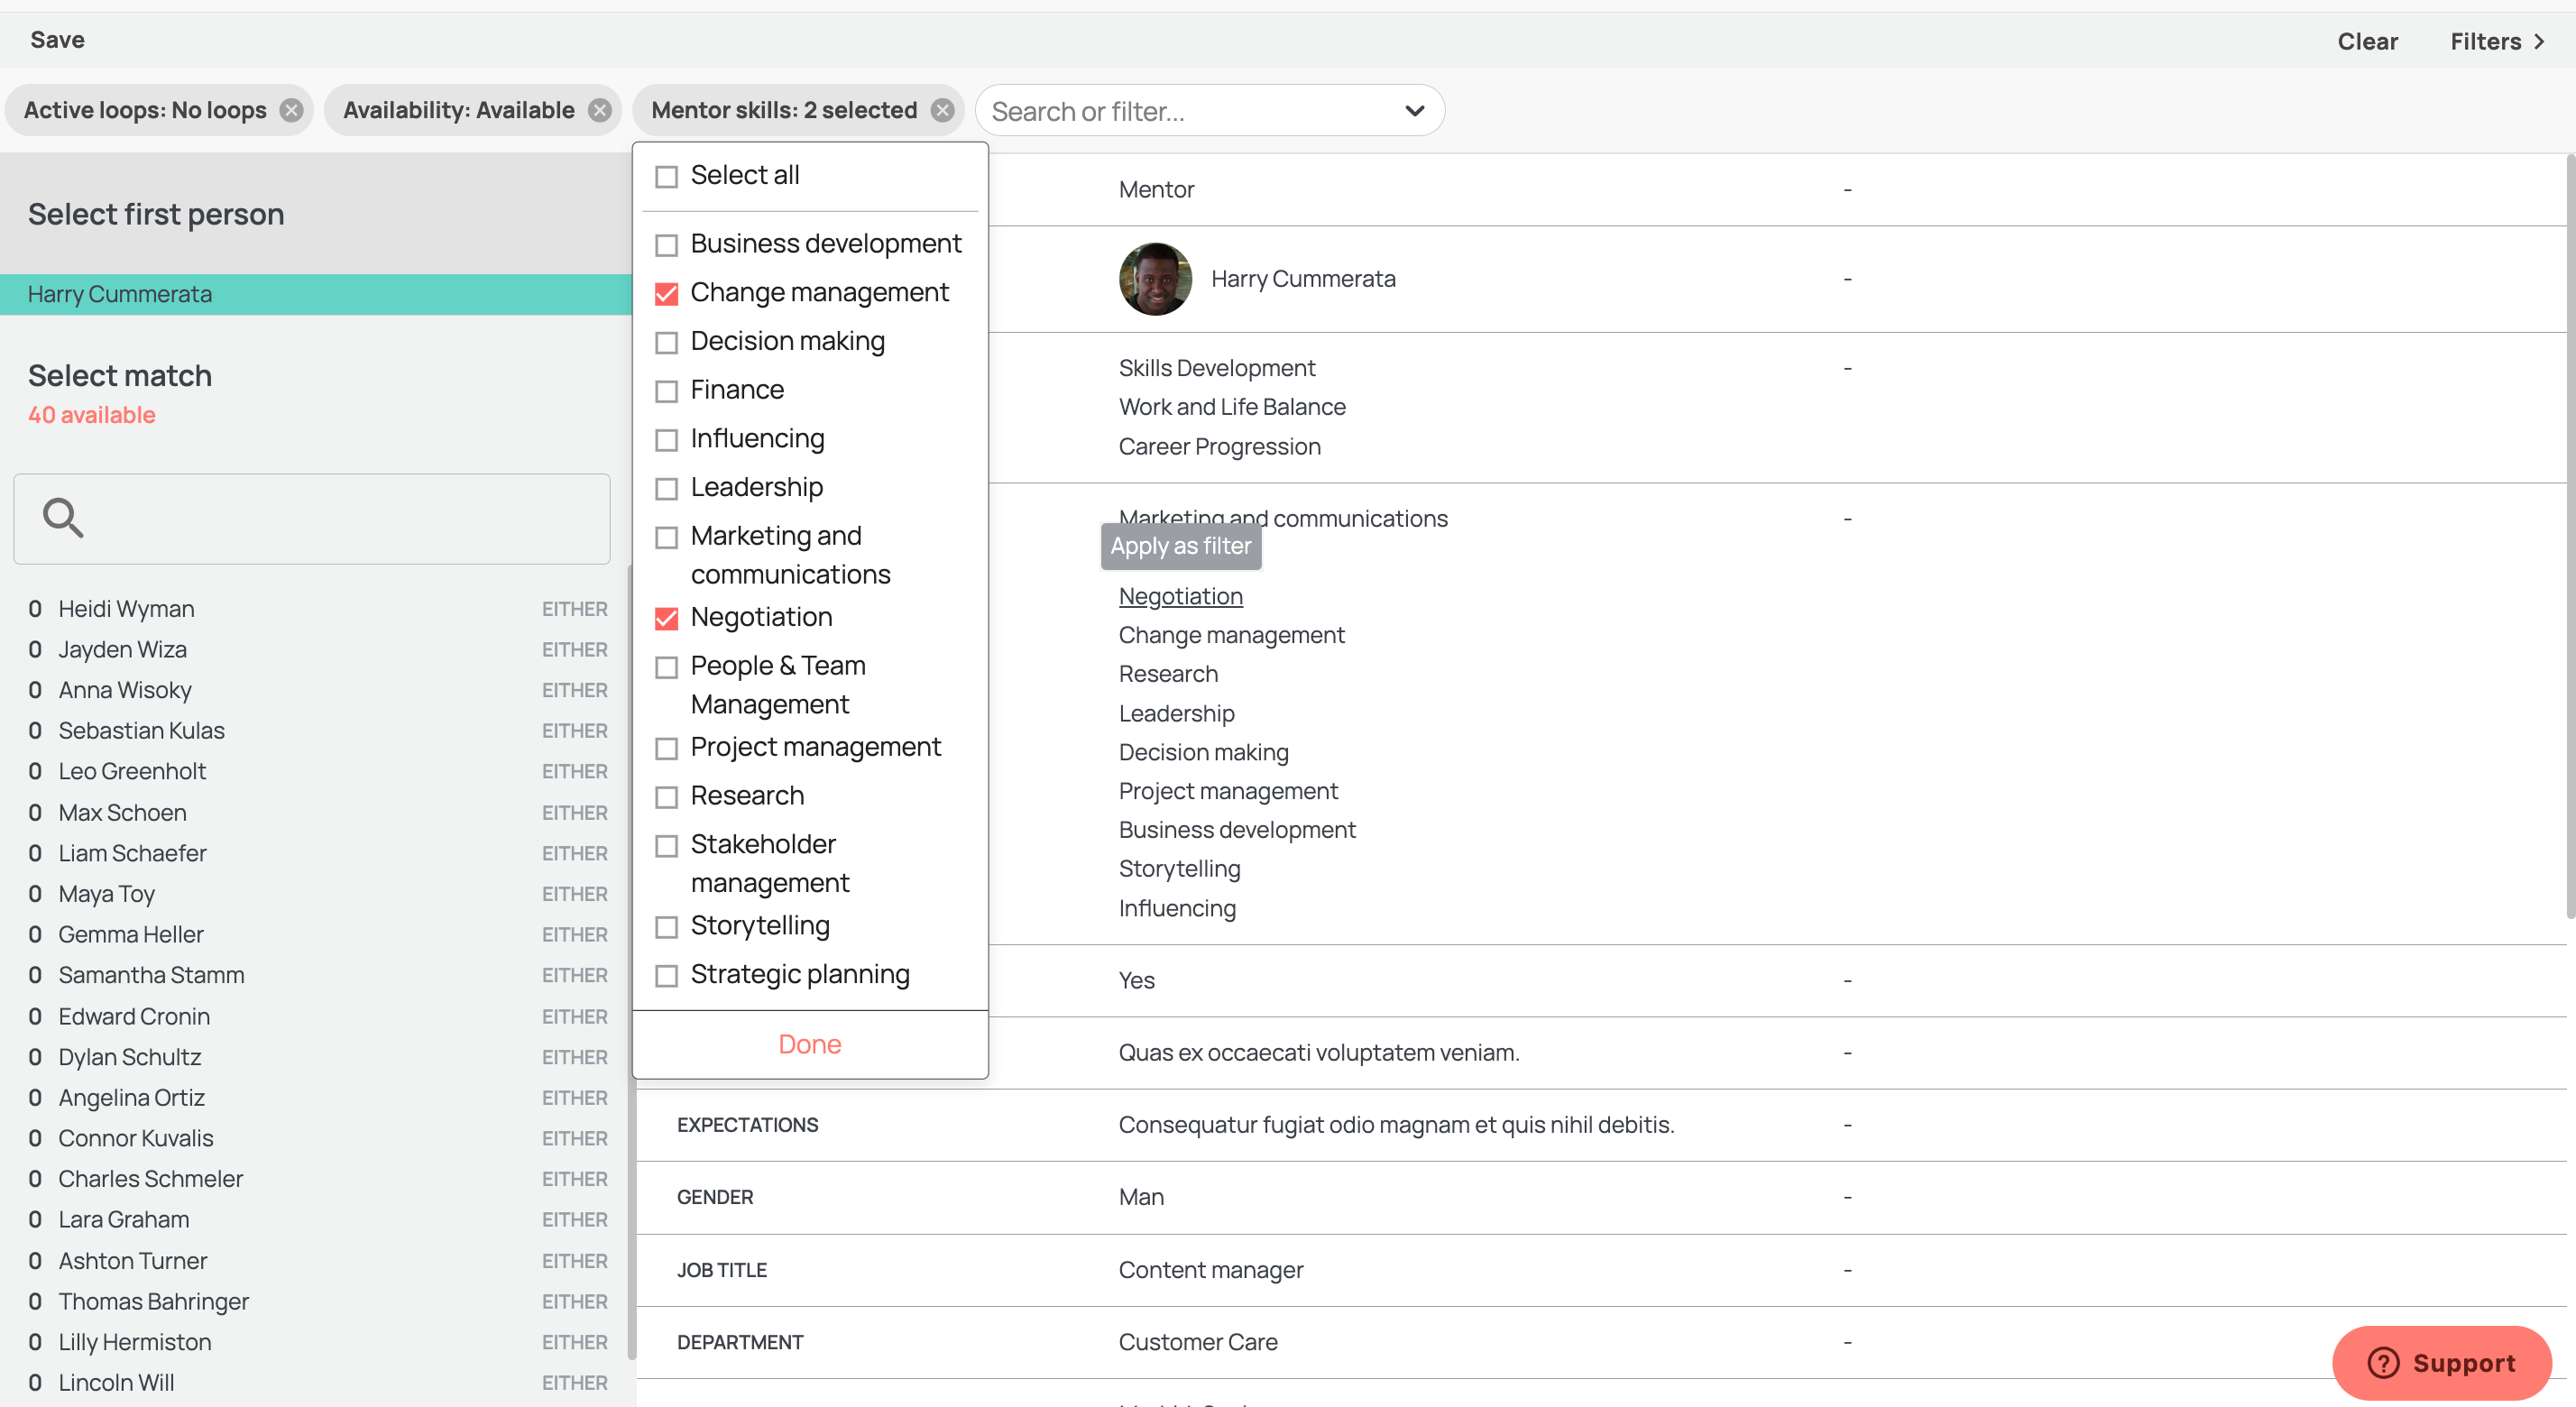The image size is (2576, 1407).
Task: Select Angelina Ortiz as match
Action: coord(317,1098)
